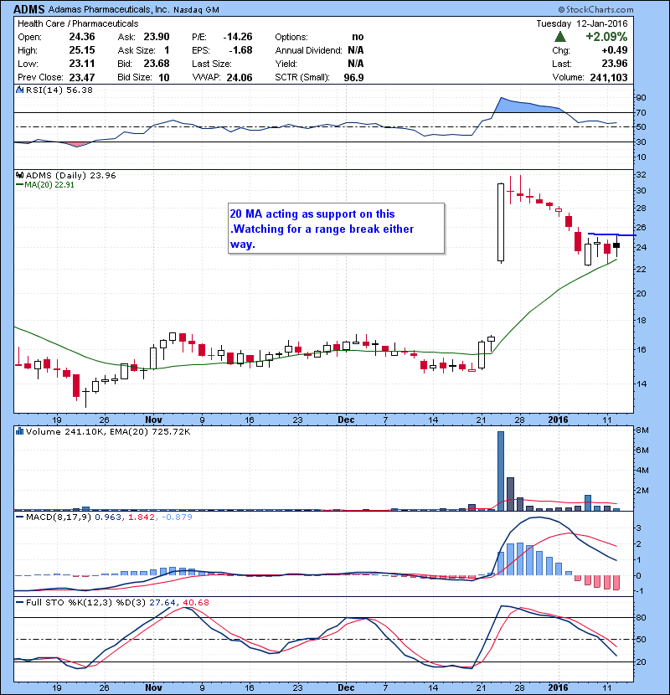
Task: Click the tall white gap-up candle
Action: click(x=501, y=222)
